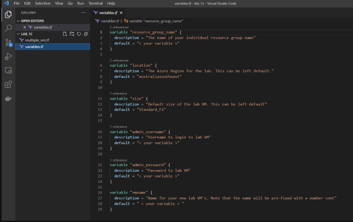
Task: Open Explorer more actions ellipsis
Action: click(83, 13)
